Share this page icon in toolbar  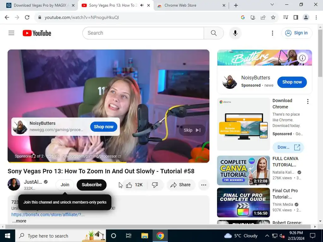pos(263,17)
